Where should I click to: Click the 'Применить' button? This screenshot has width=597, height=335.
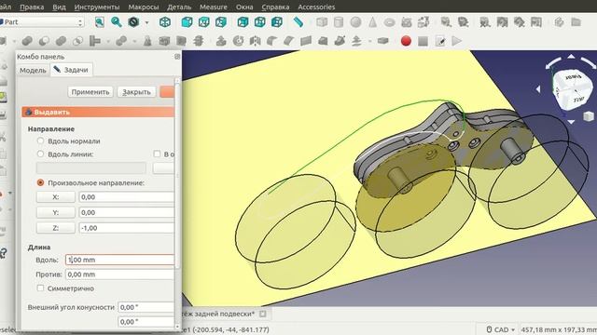tap(90, 91)
